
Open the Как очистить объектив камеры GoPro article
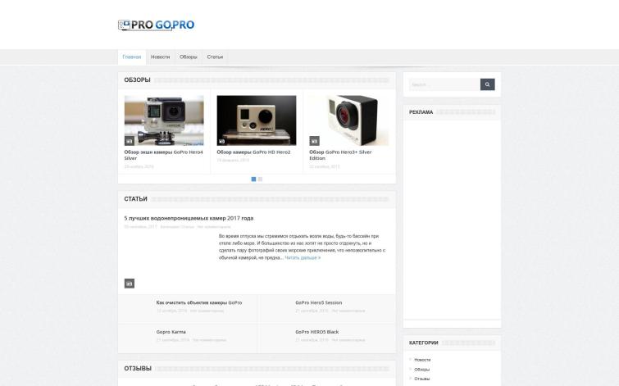[x=199, y=302]
